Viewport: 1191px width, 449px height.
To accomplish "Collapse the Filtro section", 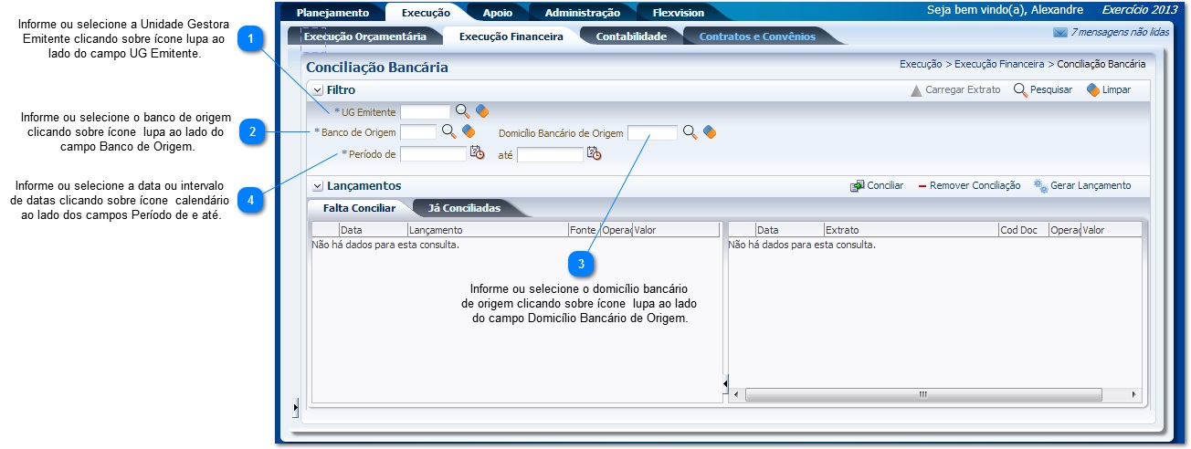I will [x=317, y=90].
